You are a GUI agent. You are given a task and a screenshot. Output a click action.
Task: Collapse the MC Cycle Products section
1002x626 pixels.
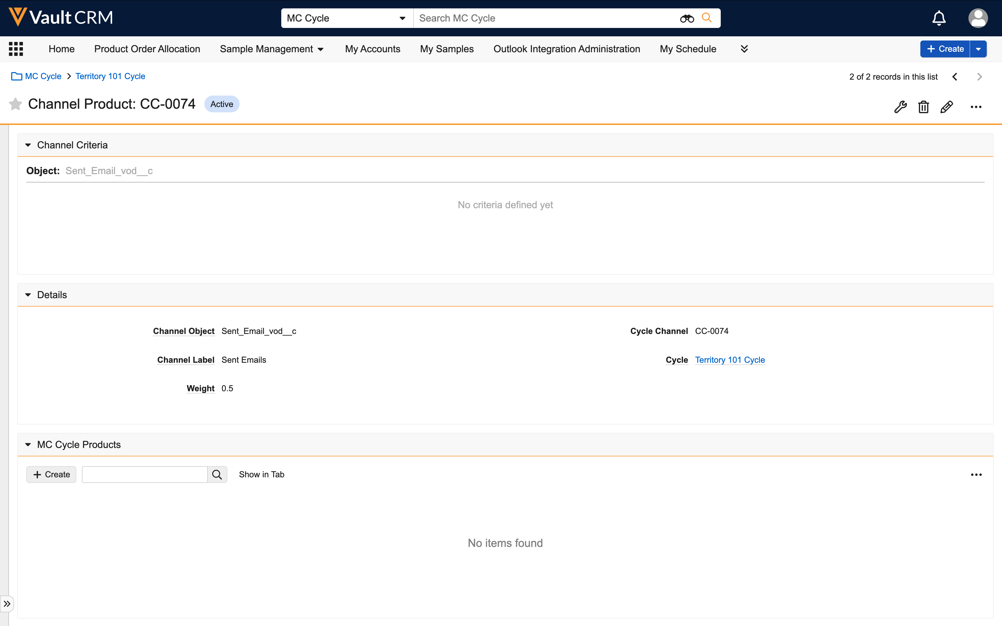28,445
